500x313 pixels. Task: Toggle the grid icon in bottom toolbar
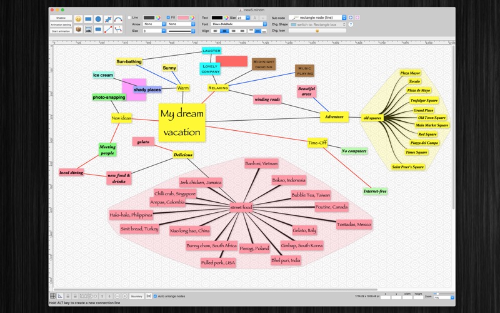pos(52,296)
